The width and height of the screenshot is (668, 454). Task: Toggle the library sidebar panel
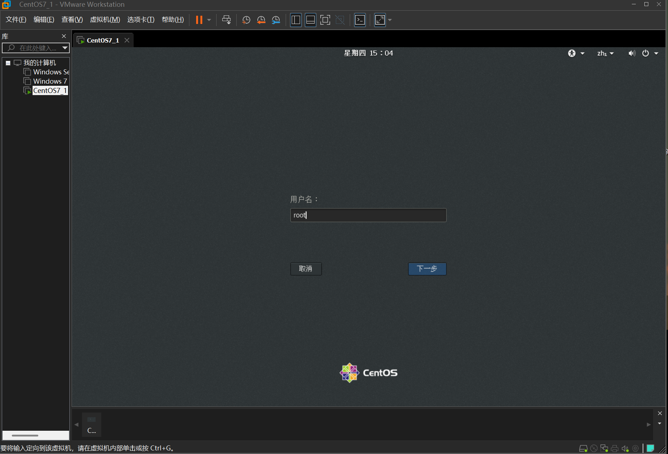click(x=296, y=20)
